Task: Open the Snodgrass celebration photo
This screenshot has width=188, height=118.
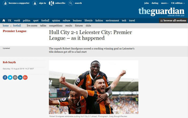Action: (93, 87)
